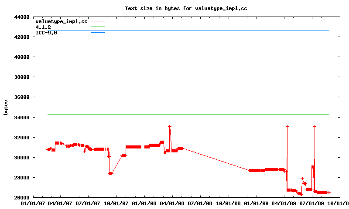This screenshot has height=209, width=349.
Task: Click the chart title text
Action: coord(186,8)
